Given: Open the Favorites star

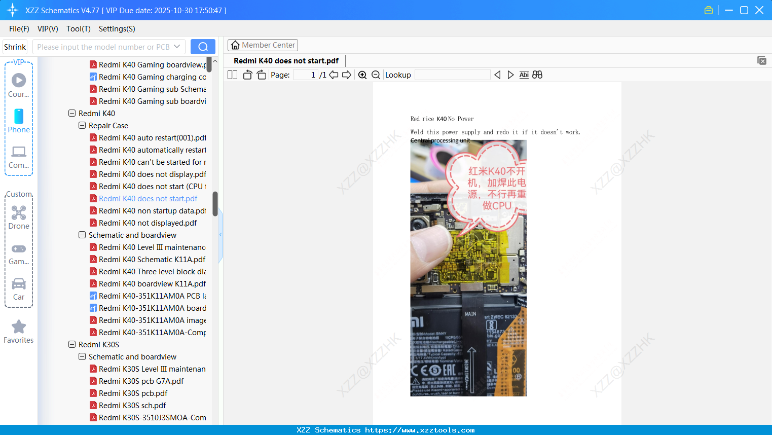Looking at the screenshot, I should (19, 332).
